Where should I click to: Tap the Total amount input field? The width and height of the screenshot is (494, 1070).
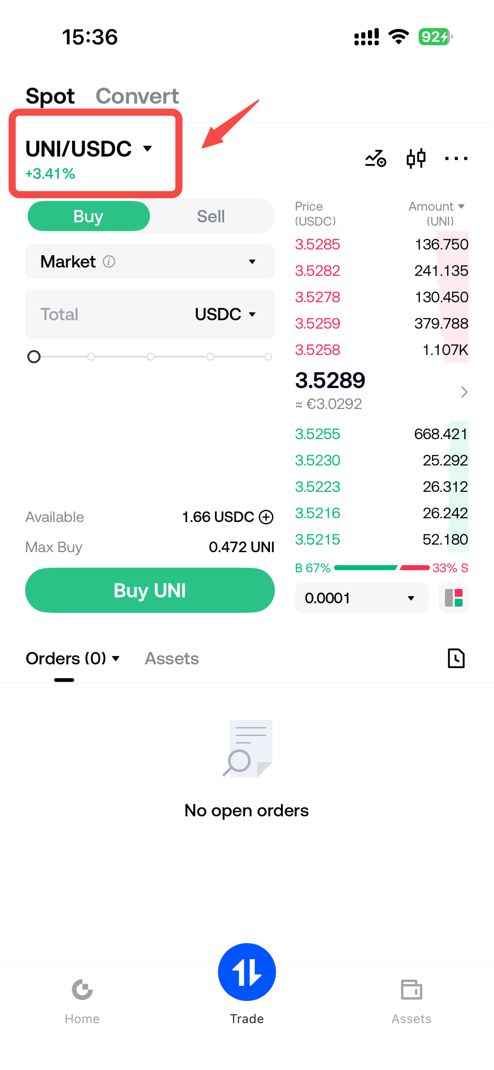(x=109, y=314)
